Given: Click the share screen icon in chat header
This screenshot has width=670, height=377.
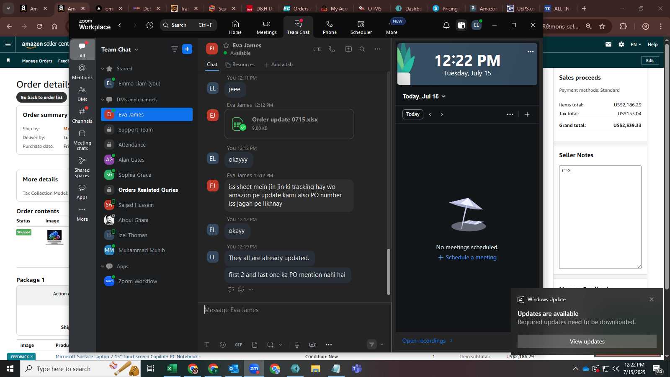Looking at the screenshot, I should [348, 49].
